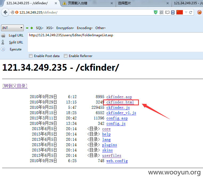Click the China flag icon
This screenshot has height=180, width=203.
click(179, 12)
